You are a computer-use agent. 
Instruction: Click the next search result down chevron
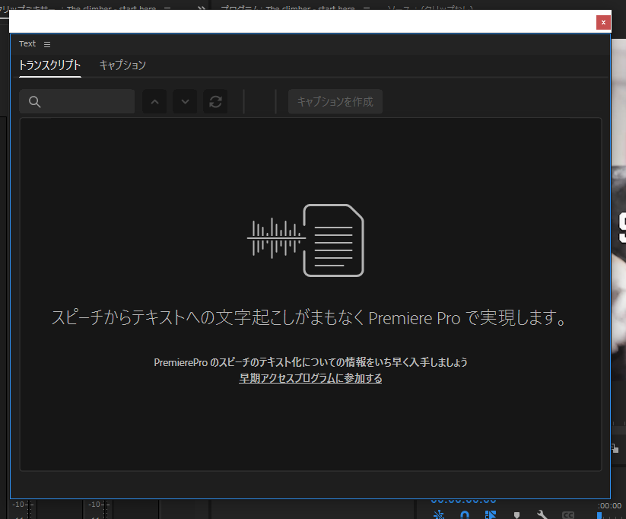tap(185, 101)
